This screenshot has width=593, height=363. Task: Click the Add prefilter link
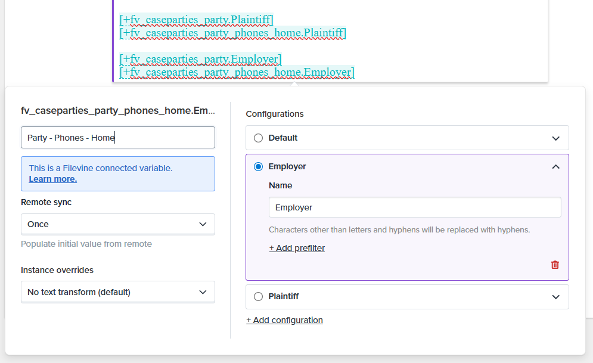pos(297,248)
